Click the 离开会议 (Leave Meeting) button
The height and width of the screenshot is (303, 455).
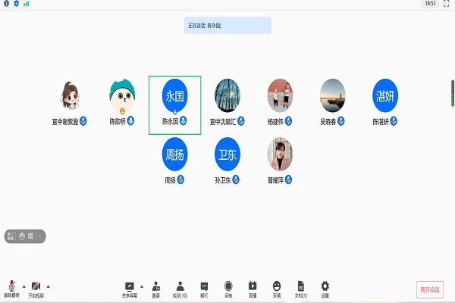pos(430,289)
